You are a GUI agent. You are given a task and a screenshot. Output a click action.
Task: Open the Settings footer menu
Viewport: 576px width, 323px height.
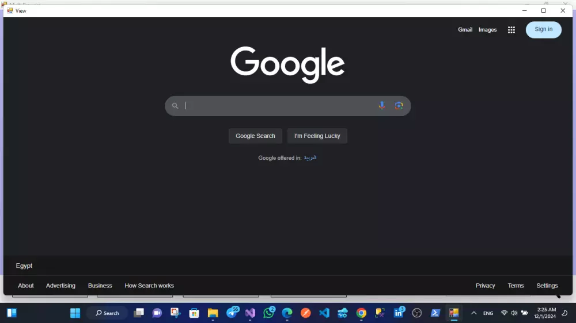(547, 286)
